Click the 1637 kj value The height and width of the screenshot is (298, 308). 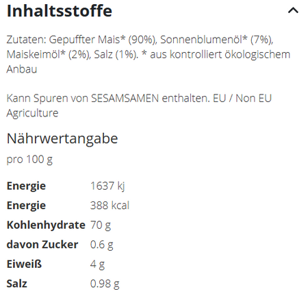107,186
